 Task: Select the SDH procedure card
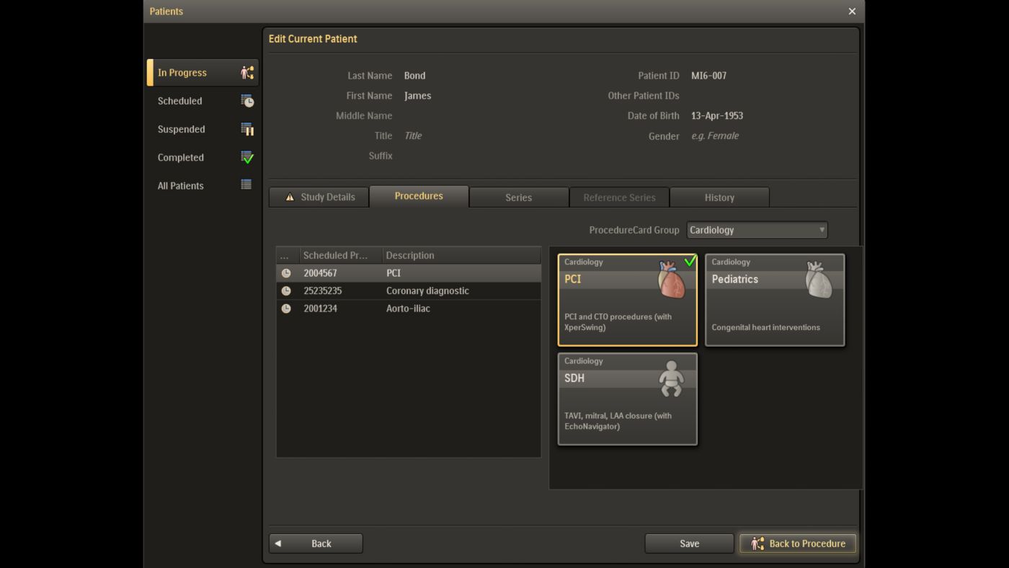tap(627, 399)
